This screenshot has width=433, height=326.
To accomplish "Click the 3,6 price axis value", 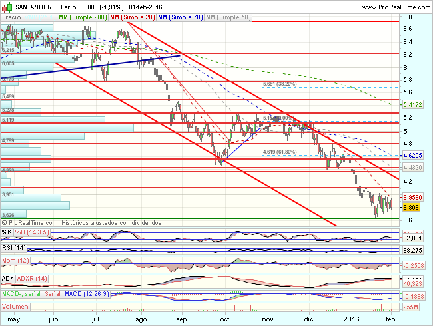I will [x=408, y=220].
